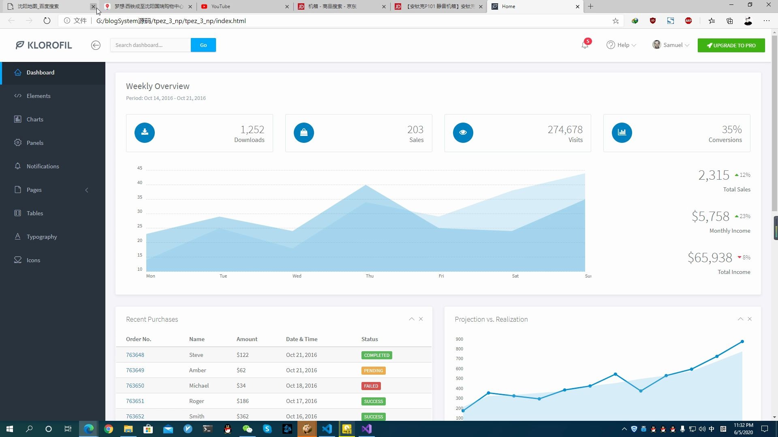Click the Visits eye icon

point(462,132)
